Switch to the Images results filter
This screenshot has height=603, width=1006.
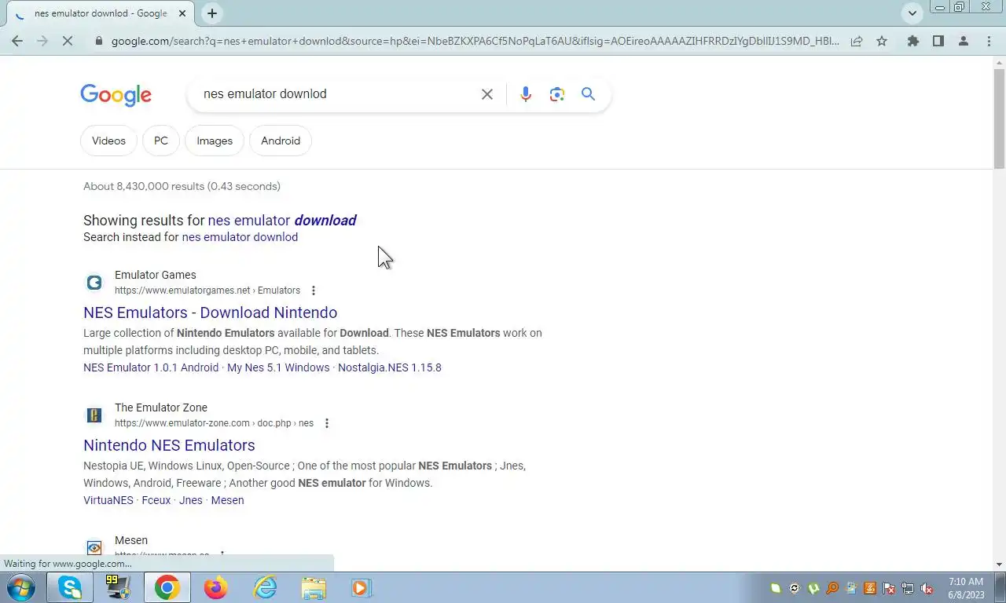[215, 141]
